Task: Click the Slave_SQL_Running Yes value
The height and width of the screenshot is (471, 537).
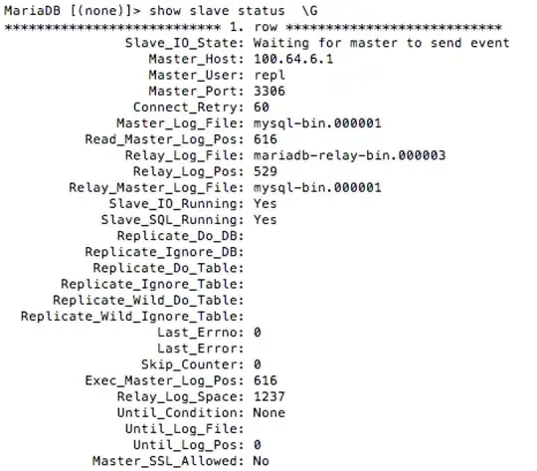Action: click(265, 219)
